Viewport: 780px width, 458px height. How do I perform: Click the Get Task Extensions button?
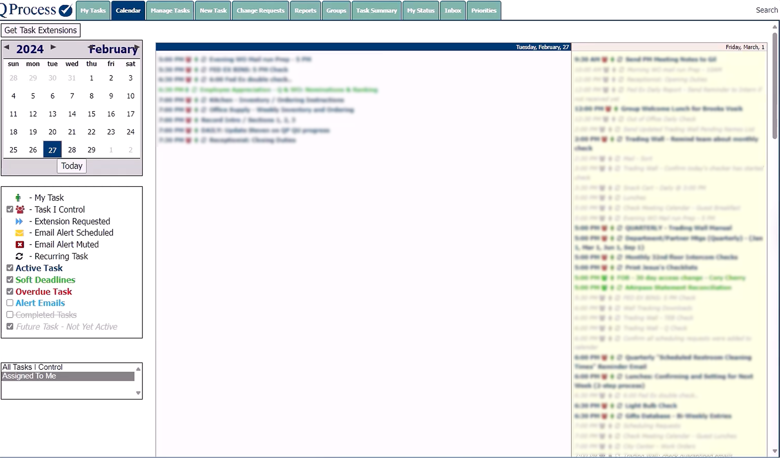pos(41,30)
